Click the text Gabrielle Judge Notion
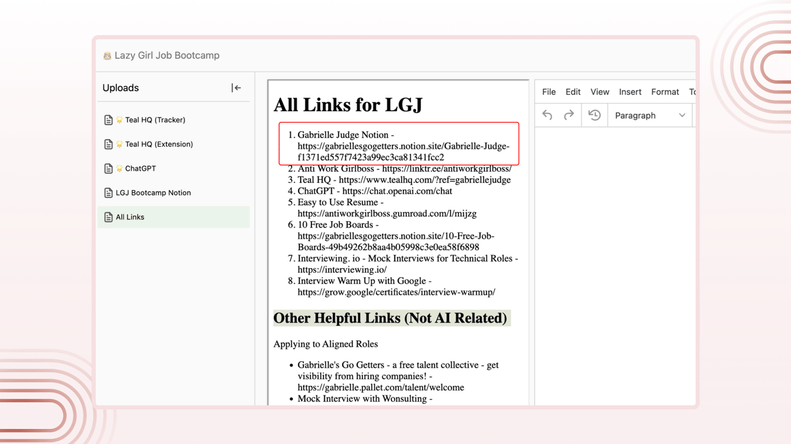This screenshot has height=444, width=791. pos(343,135)
